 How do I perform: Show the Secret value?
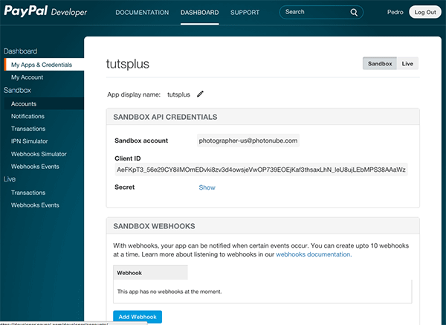click(x=207, y=187)
